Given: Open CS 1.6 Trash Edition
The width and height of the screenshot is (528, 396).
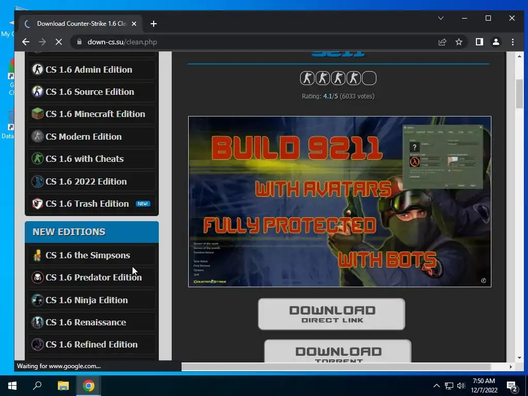Looking at the screenshot, I should coord(91,203).
